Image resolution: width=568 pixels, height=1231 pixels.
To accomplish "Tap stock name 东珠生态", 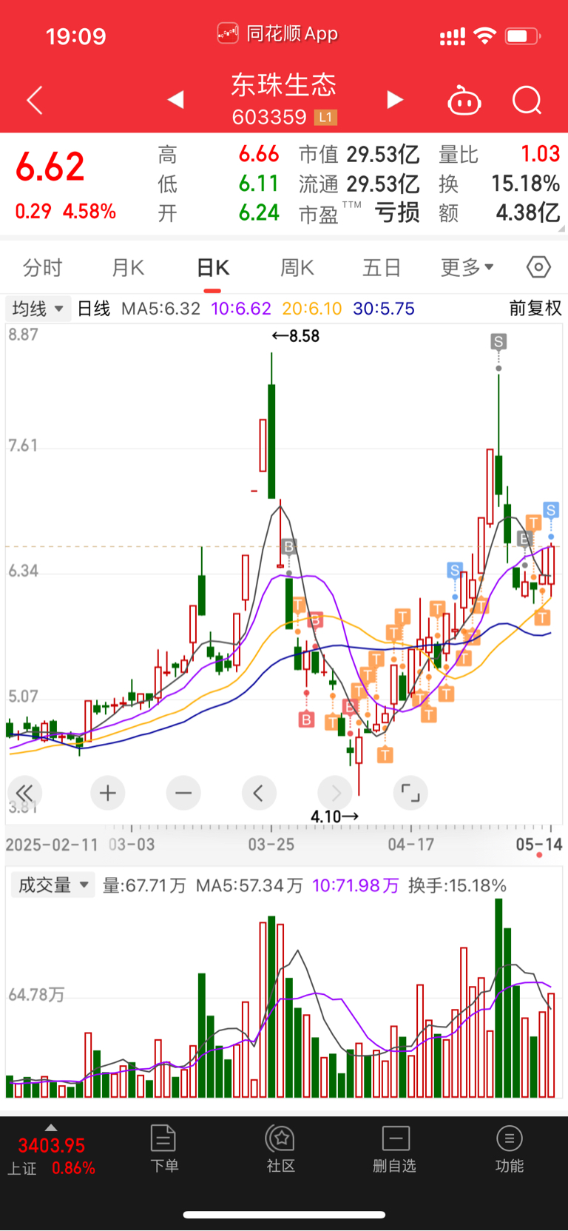I will (x=284, y=84).
